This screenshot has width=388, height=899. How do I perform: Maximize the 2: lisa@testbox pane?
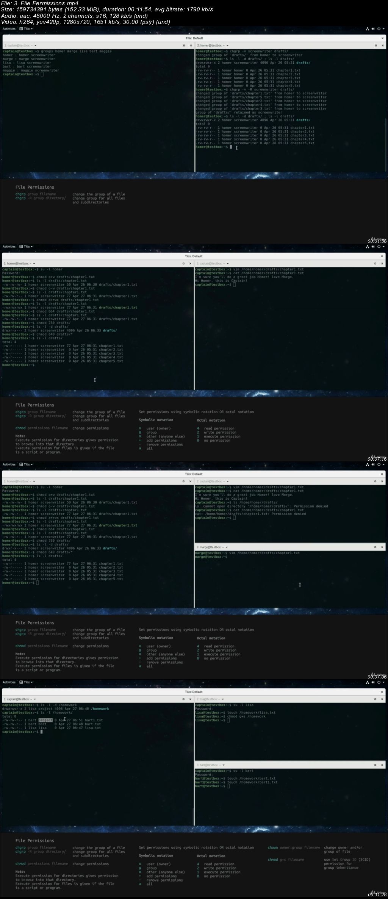(376, 699)
